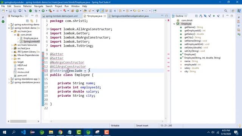242x136 pixels.
Task: Click the Search flashlight toolbar icon
Action: coord(90,11)
